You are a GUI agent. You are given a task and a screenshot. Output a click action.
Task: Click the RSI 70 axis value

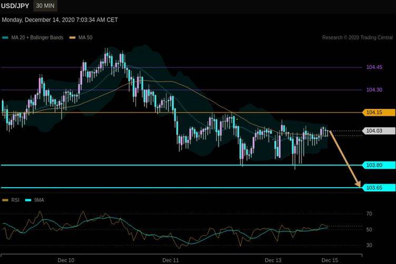coord(369,214)
